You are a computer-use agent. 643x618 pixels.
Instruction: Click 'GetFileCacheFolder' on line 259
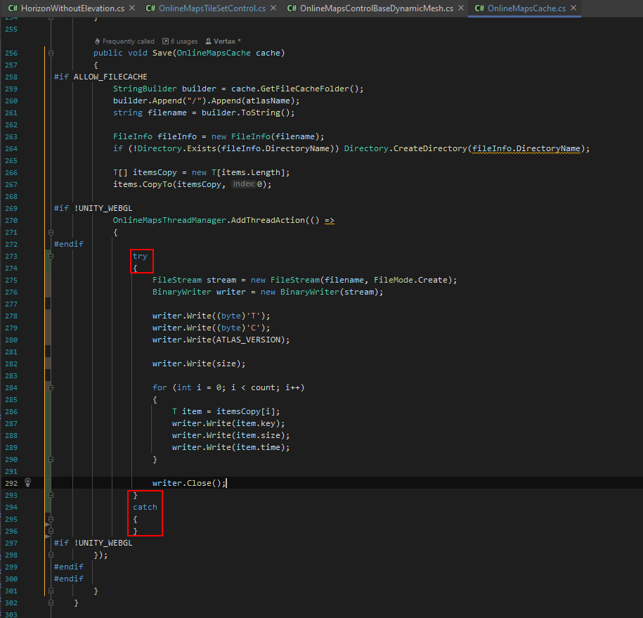coord(305,89)
